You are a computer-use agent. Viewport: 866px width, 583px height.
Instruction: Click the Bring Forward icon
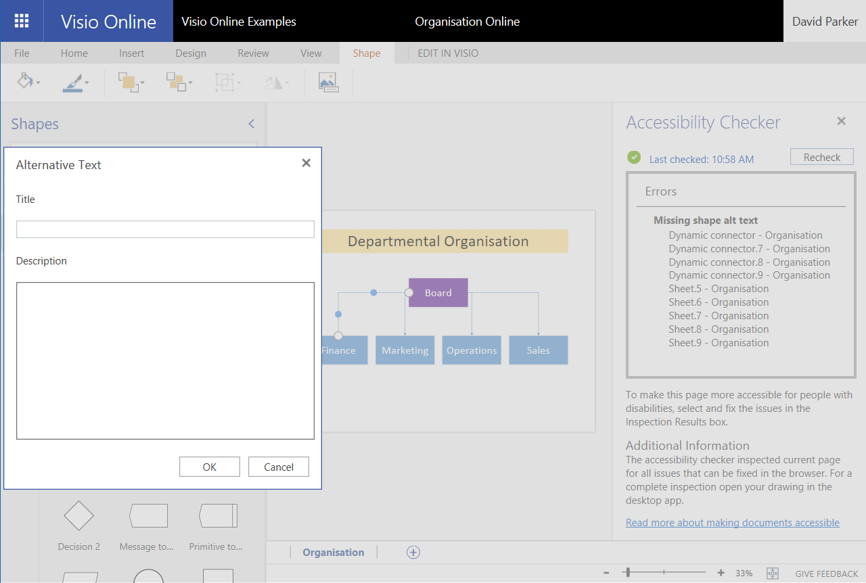[x=127, y=81]
